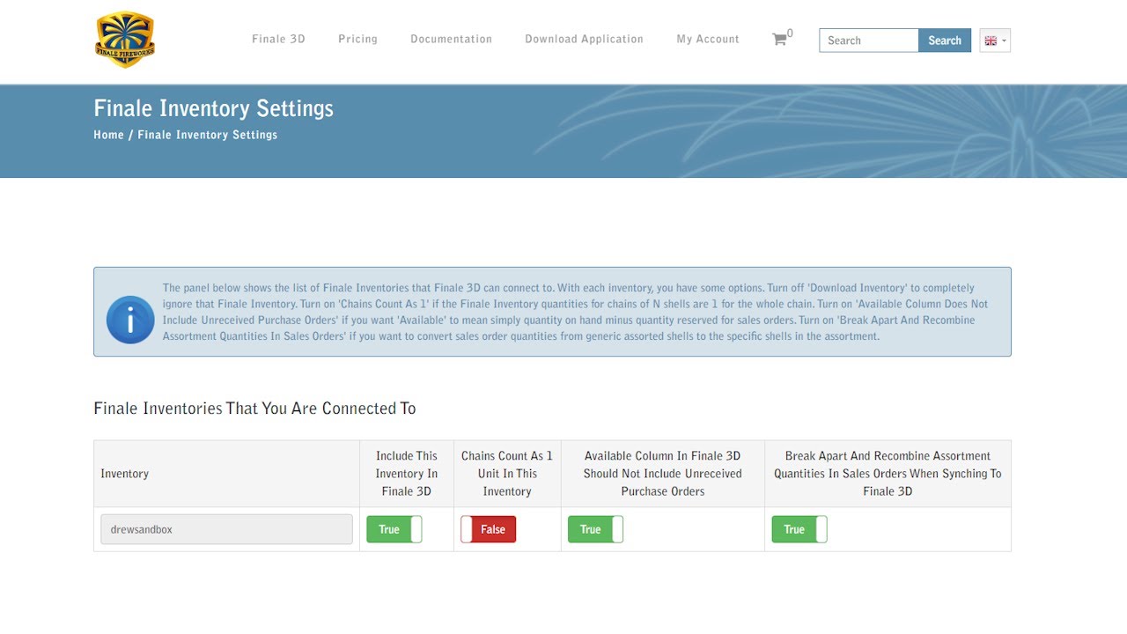Select Download Application in navigation
Screen dimensions: 1127x634
click(584, 39)
